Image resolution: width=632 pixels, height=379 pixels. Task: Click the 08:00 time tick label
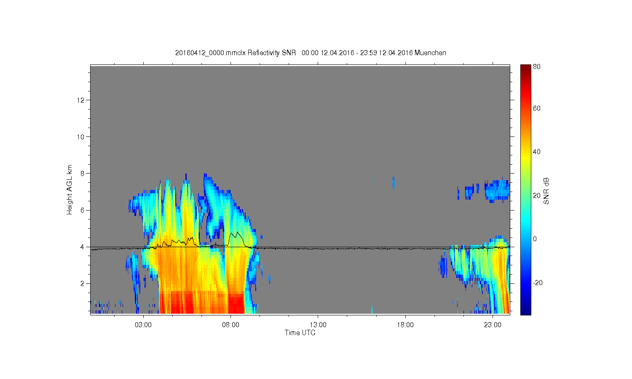click(230, 325)
